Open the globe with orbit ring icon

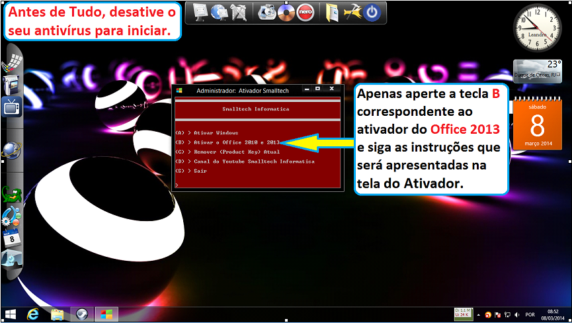pos(11,150)
